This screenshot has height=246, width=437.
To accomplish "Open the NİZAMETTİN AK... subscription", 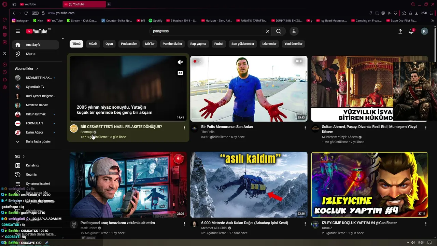I will [36, 78].
